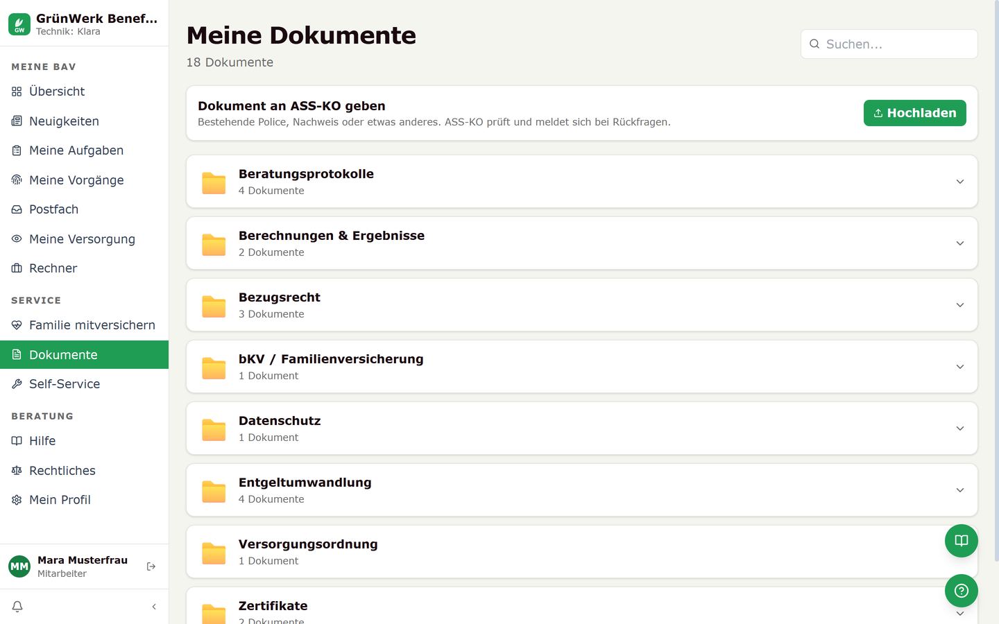Screen dimensions: 999x624
Task: Expand the bKV / Familienversicherung chevron
Action: point(960,367)
